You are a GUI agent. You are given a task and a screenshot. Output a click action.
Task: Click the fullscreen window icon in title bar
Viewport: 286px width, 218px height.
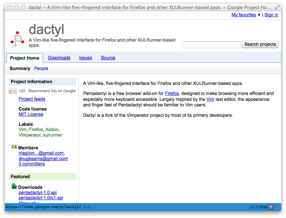coord(277,7)
